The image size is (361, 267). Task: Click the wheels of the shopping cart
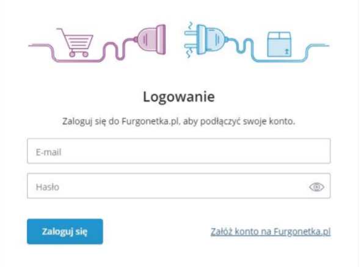(x=79, y=54)
